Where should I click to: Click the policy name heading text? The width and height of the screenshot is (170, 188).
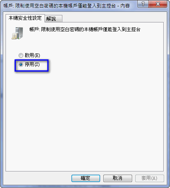click(85, 29)
